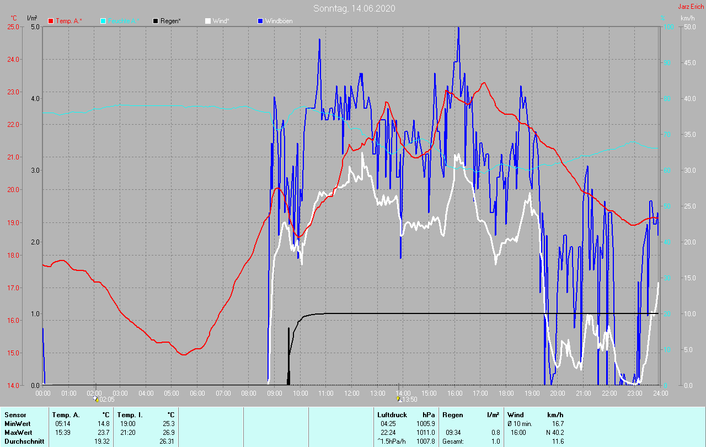This screenshot has width=706, height=447.
Task: Click the 12:00 time axis label
Action: [x=352, y=393]
